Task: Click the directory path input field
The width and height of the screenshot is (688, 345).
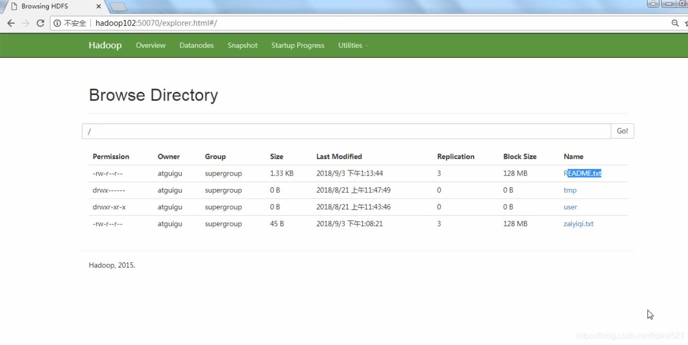Action: pos(346,131)
